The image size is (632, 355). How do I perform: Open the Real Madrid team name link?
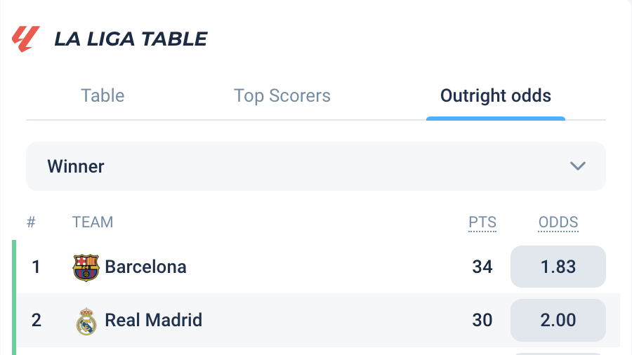pos(154,320)
